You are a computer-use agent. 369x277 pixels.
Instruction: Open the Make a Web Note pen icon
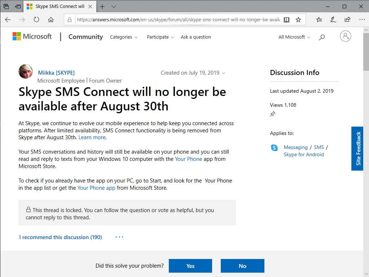(333, 19)
